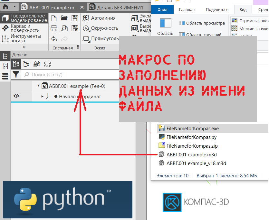Click the Эскиз panel label
The width and height of the screenshot is (269, 220).
[x=100, y=48]
